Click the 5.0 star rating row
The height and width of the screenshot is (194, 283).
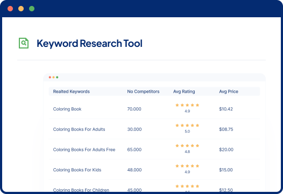click(x=187, y=126)
